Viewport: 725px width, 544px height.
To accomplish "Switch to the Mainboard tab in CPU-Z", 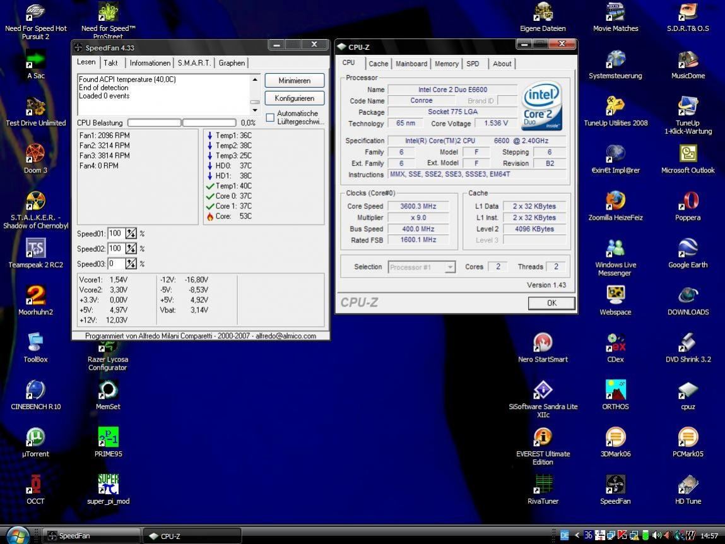I will pos(411,64).
